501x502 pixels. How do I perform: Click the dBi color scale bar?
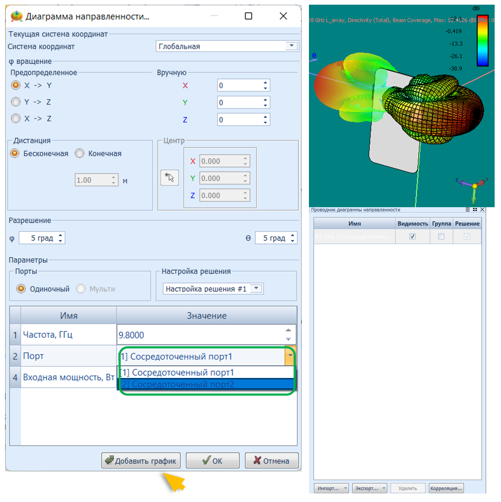pyautogui.click(x=483, y=42)
